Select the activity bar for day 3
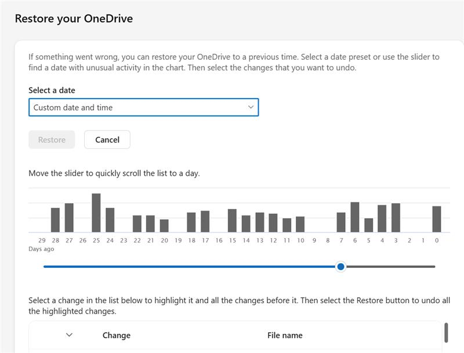This screenshot has height=353, width=464. coord(396,218)
